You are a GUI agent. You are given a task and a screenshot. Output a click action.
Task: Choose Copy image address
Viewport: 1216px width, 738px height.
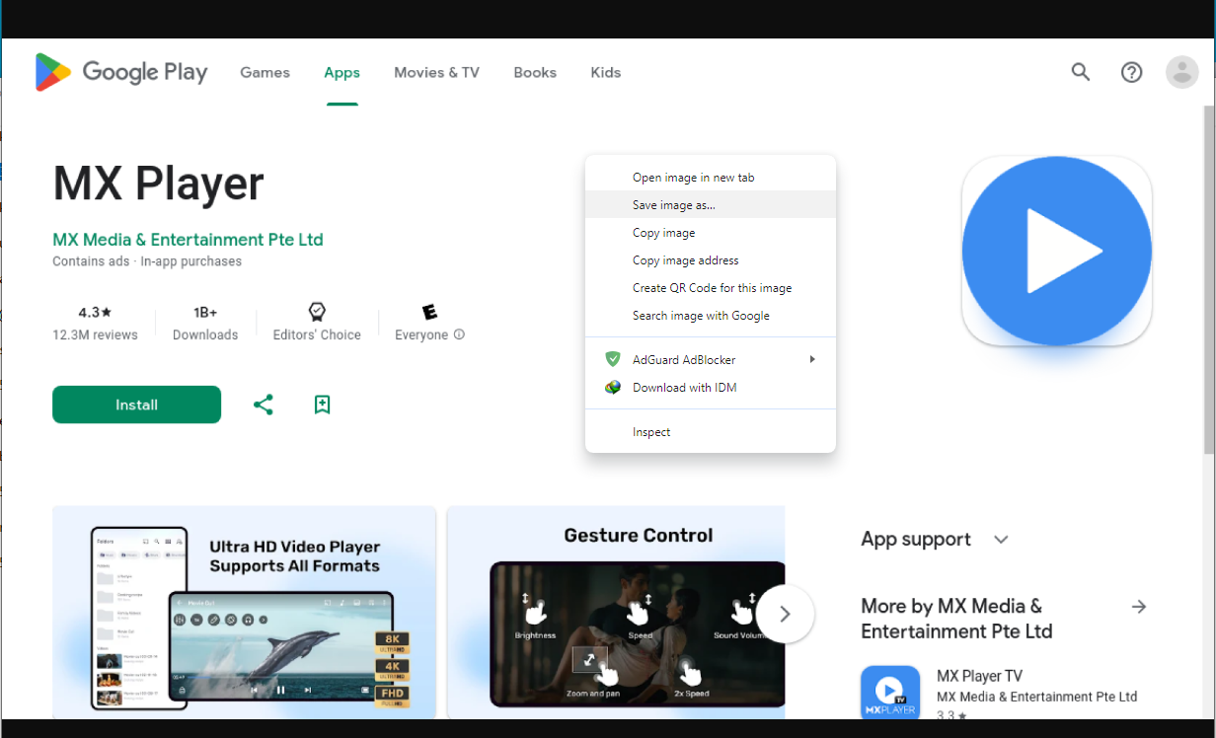click(711, 260)
